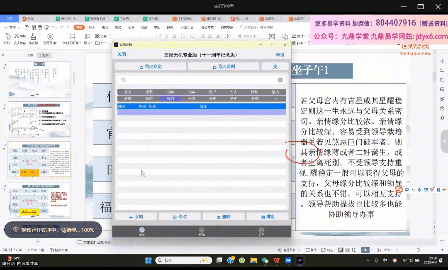448x270 pixels.
Task: Open the 关于 about icon in bottom bar
Action: pos(261,231)
